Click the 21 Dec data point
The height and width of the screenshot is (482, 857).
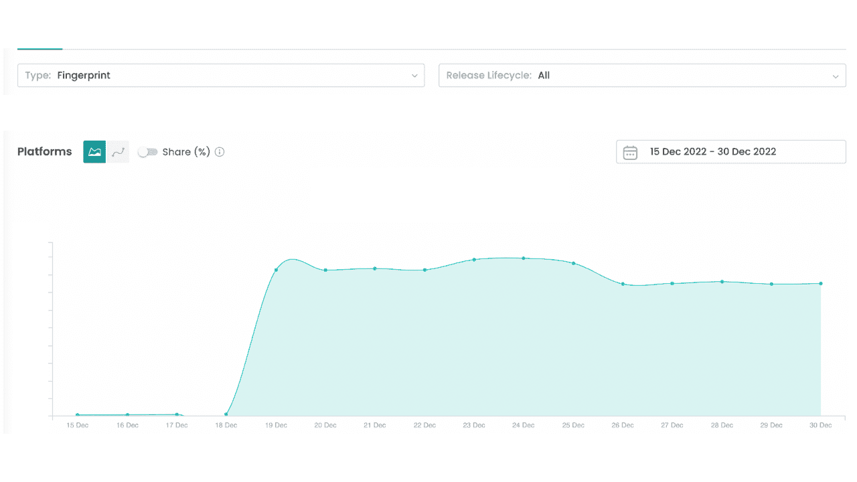coord(375,268)
